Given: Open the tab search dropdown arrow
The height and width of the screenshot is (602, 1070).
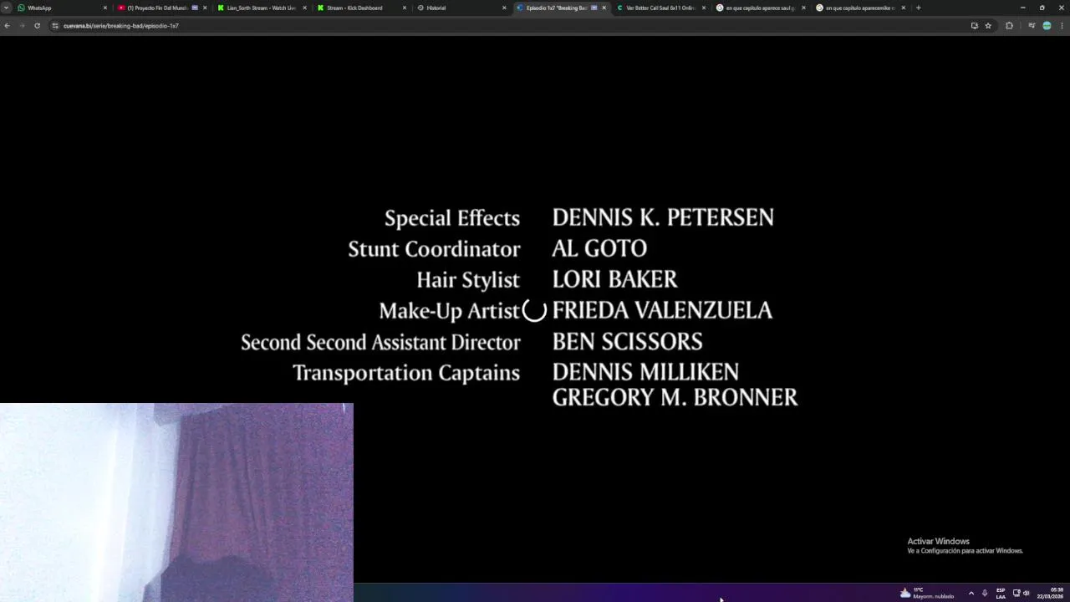Looking at the screenshot, I should (6, 8).
